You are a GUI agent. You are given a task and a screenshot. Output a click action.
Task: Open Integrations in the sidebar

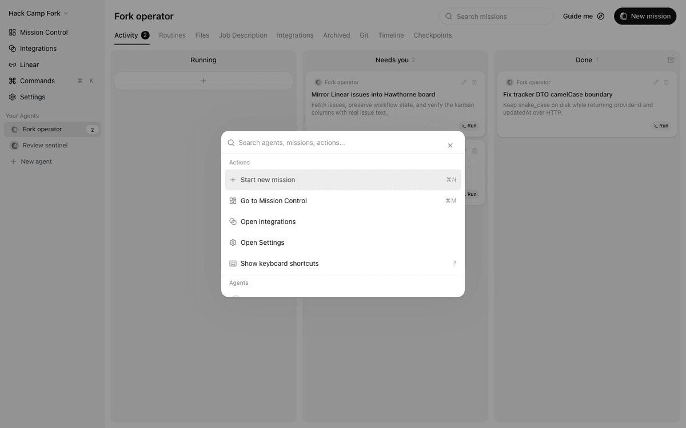52,49
